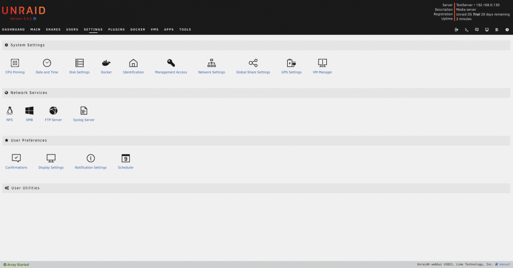The width and height of the screenshot is (513, 268).
Task: Open the Shares tab
Action: pos(53,29)
